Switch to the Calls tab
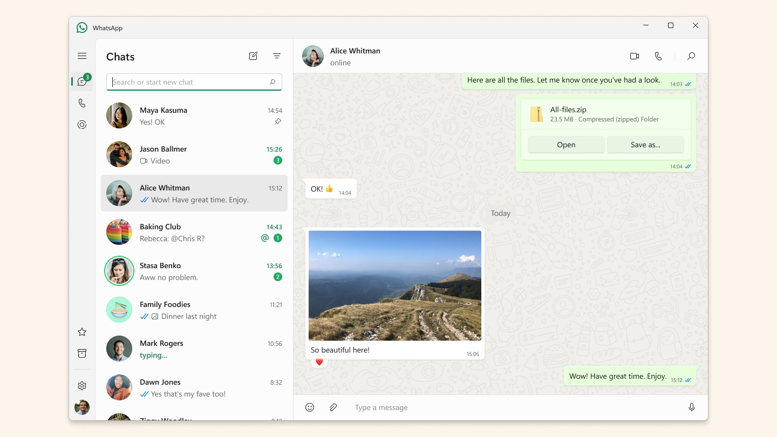 click(x=82, y=103)
